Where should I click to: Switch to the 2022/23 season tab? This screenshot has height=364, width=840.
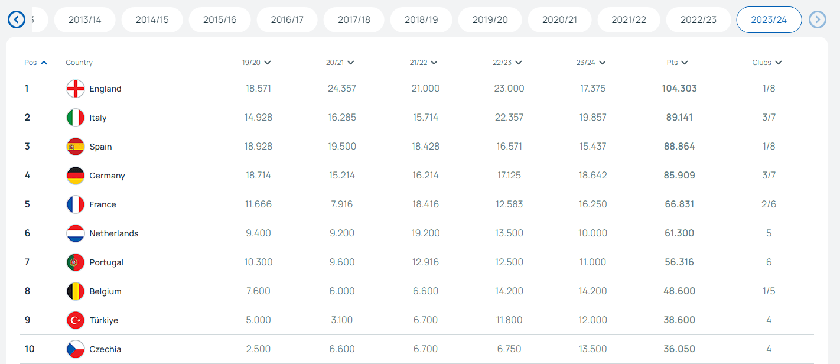click(x=698, y=20)
